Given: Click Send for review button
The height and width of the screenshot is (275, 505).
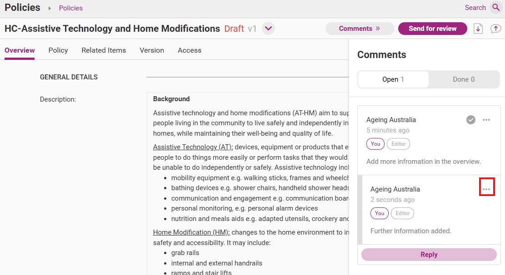Looking at the screenshot, I should pyautogui.click(x=433, y=29).
